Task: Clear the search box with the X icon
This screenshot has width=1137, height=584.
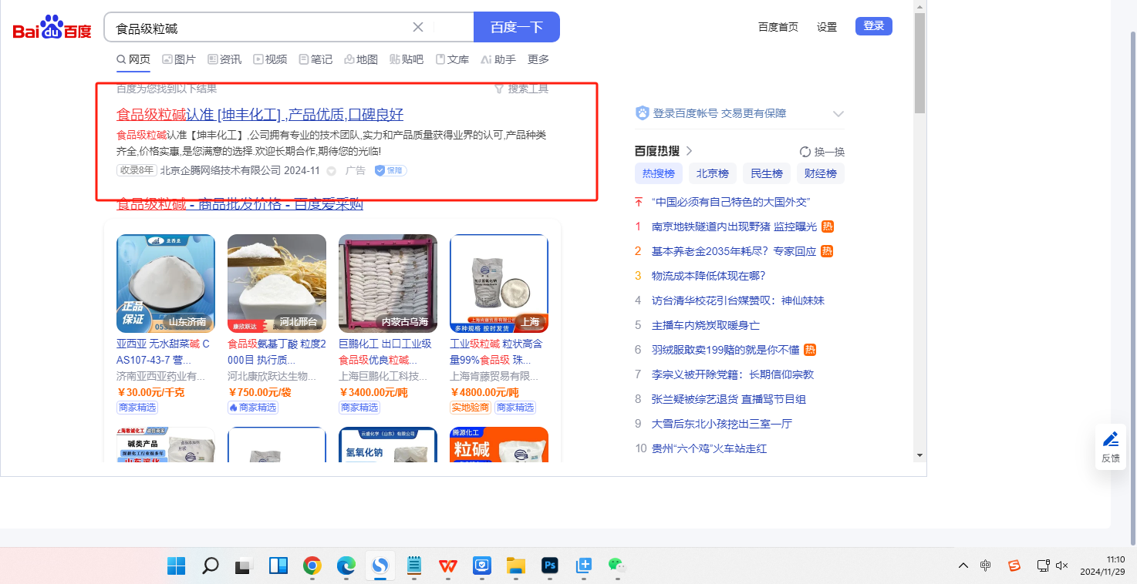Action: pyautogui.click(x=418, y=27)
